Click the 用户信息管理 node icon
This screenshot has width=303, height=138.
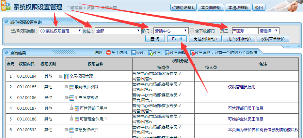click(x=72, y=97)
